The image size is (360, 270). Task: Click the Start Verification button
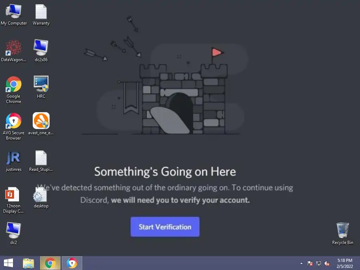[165, 227]
